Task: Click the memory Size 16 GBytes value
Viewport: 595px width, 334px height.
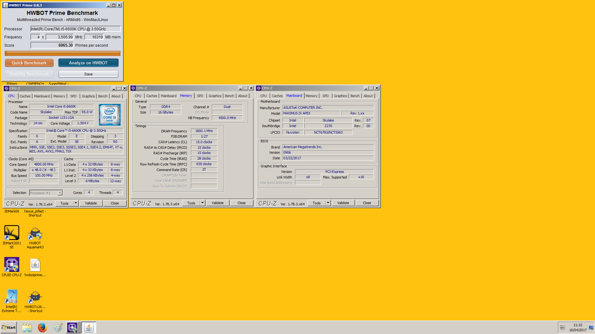Action: pyautogui.click(x=165, y=112)
